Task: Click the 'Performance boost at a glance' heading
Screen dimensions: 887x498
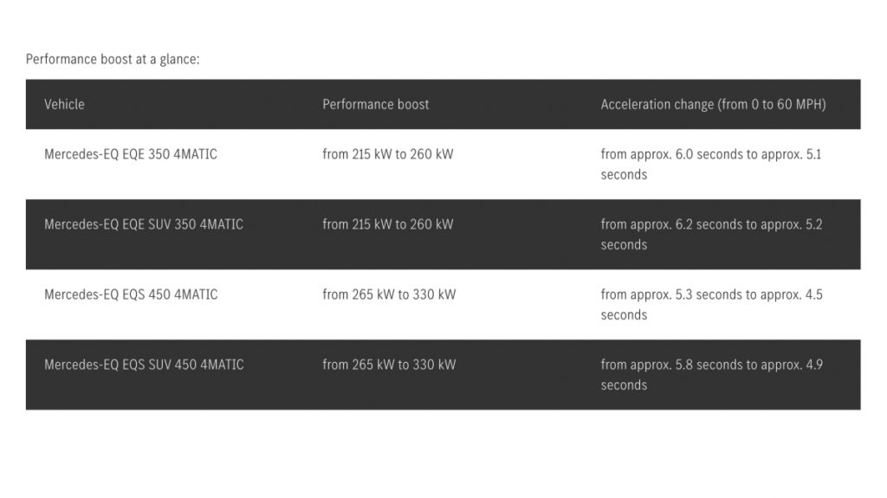Action: pos(113,60)
